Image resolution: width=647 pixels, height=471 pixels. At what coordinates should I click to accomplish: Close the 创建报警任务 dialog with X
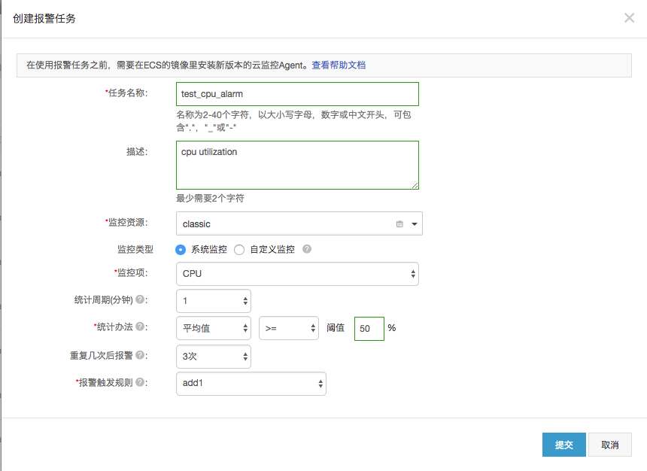[629, 17]
